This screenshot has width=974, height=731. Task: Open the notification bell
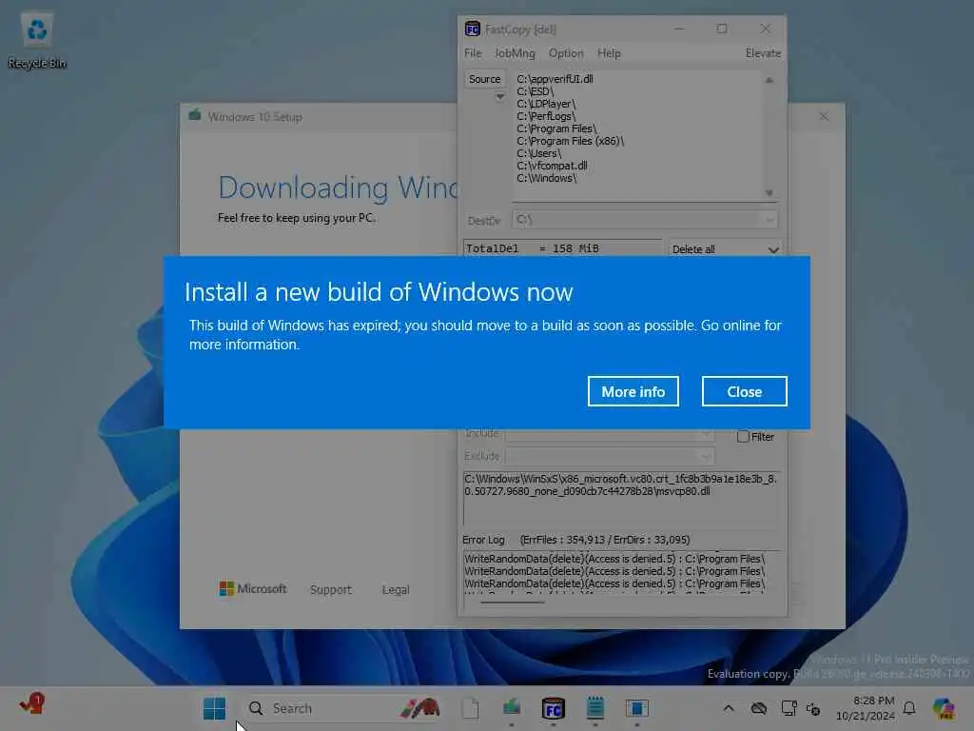coord(909,708)
